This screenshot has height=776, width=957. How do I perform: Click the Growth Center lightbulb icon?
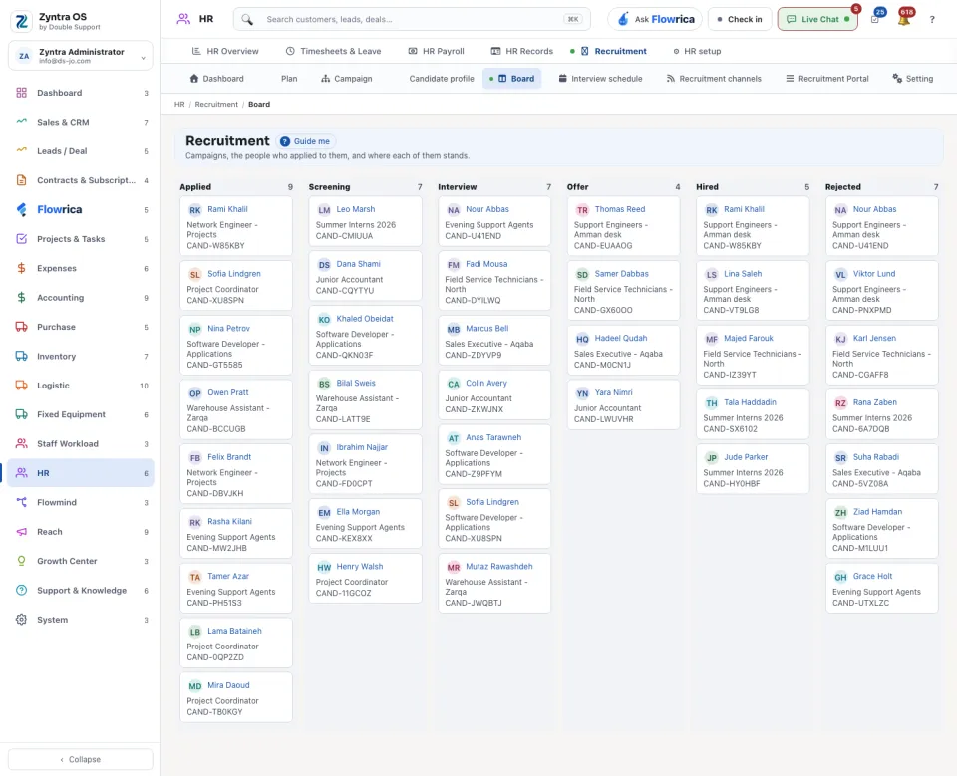pos(21,561)
